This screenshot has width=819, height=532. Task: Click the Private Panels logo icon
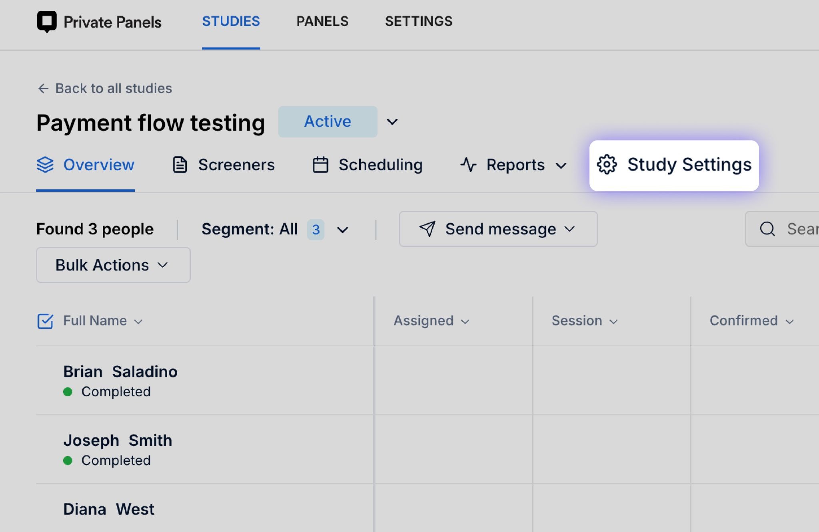coord(47,22)
